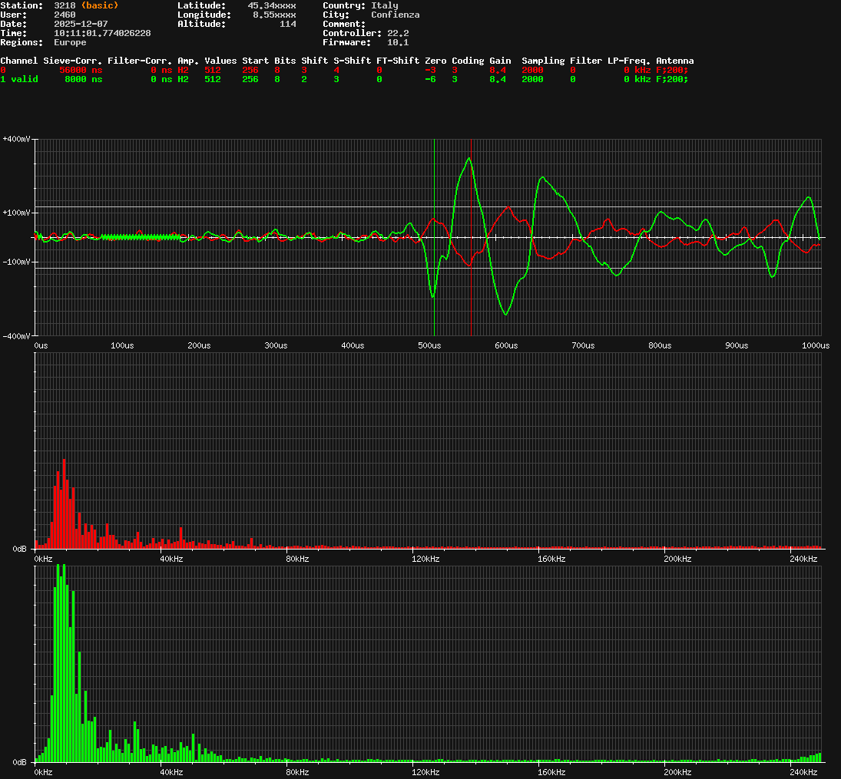Click the Europe region value

[x=70, y=42]
